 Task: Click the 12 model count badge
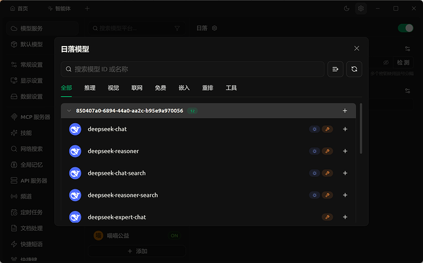point(192,111)
